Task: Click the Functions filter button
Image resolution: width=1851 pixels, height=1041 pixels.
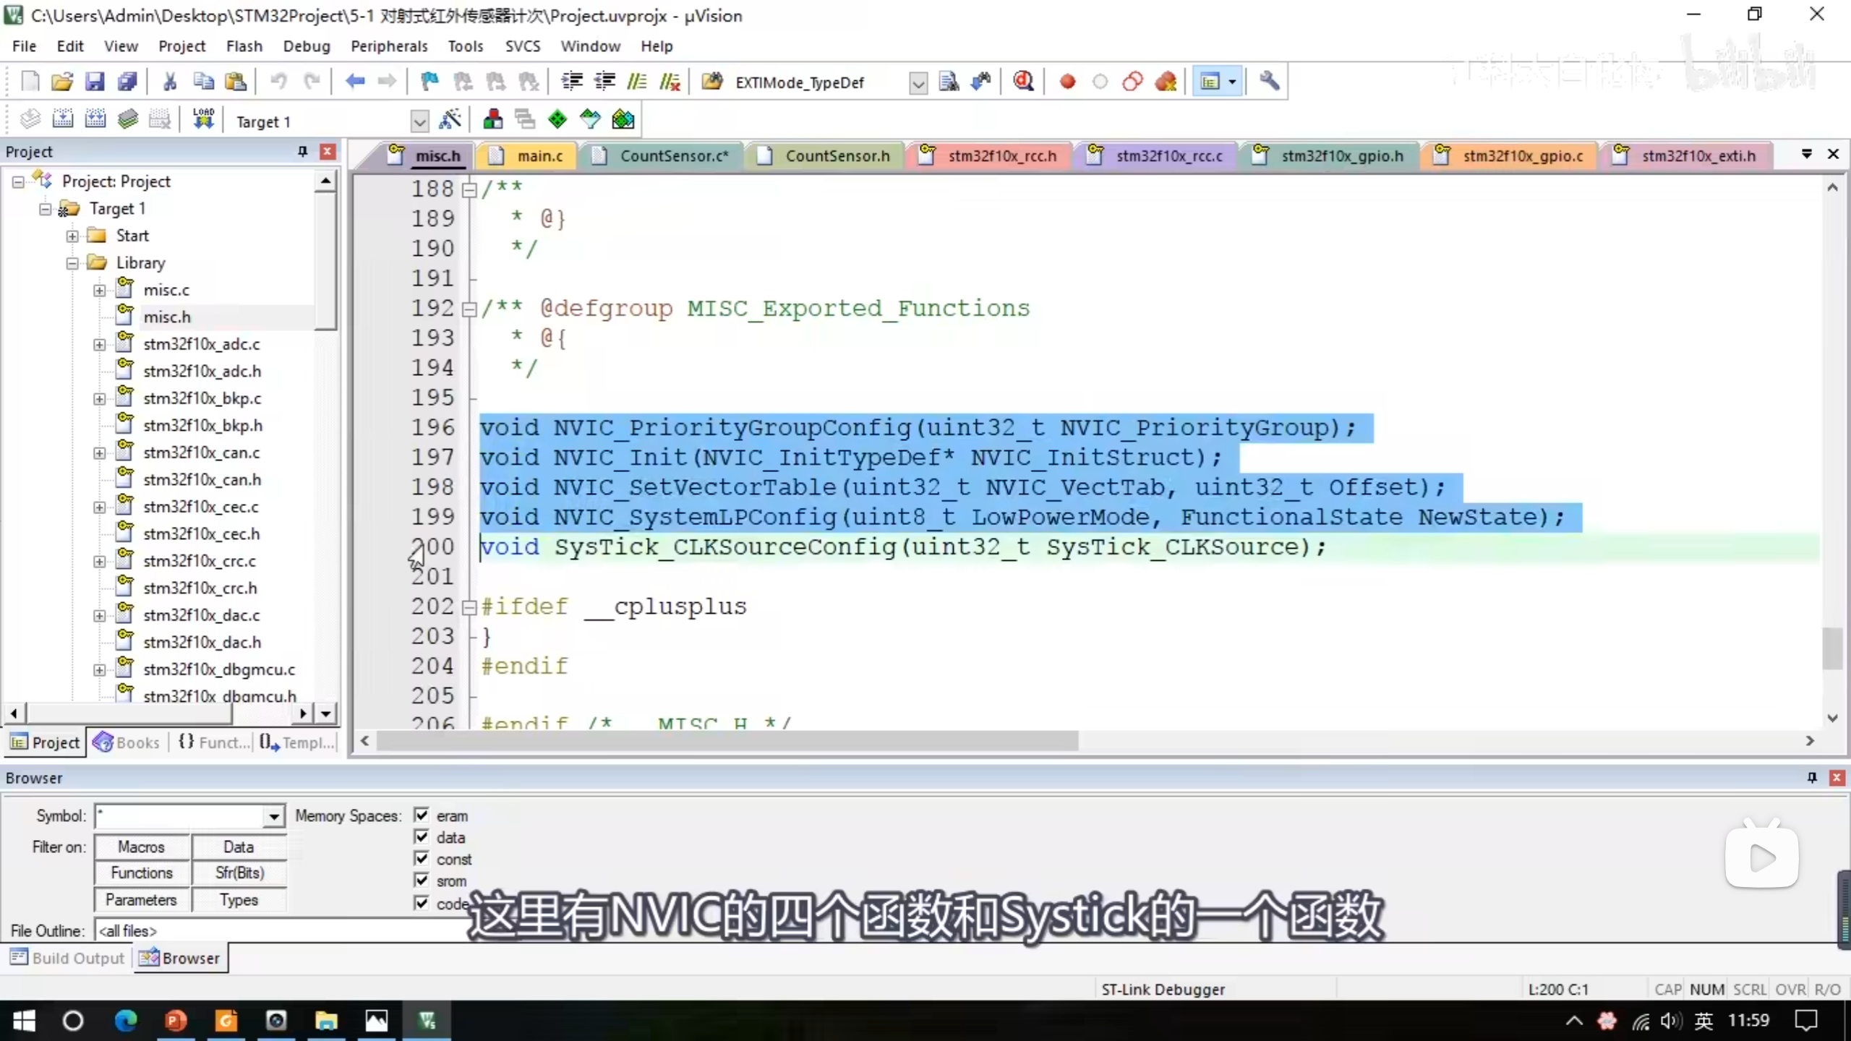Action: (142, 873)
